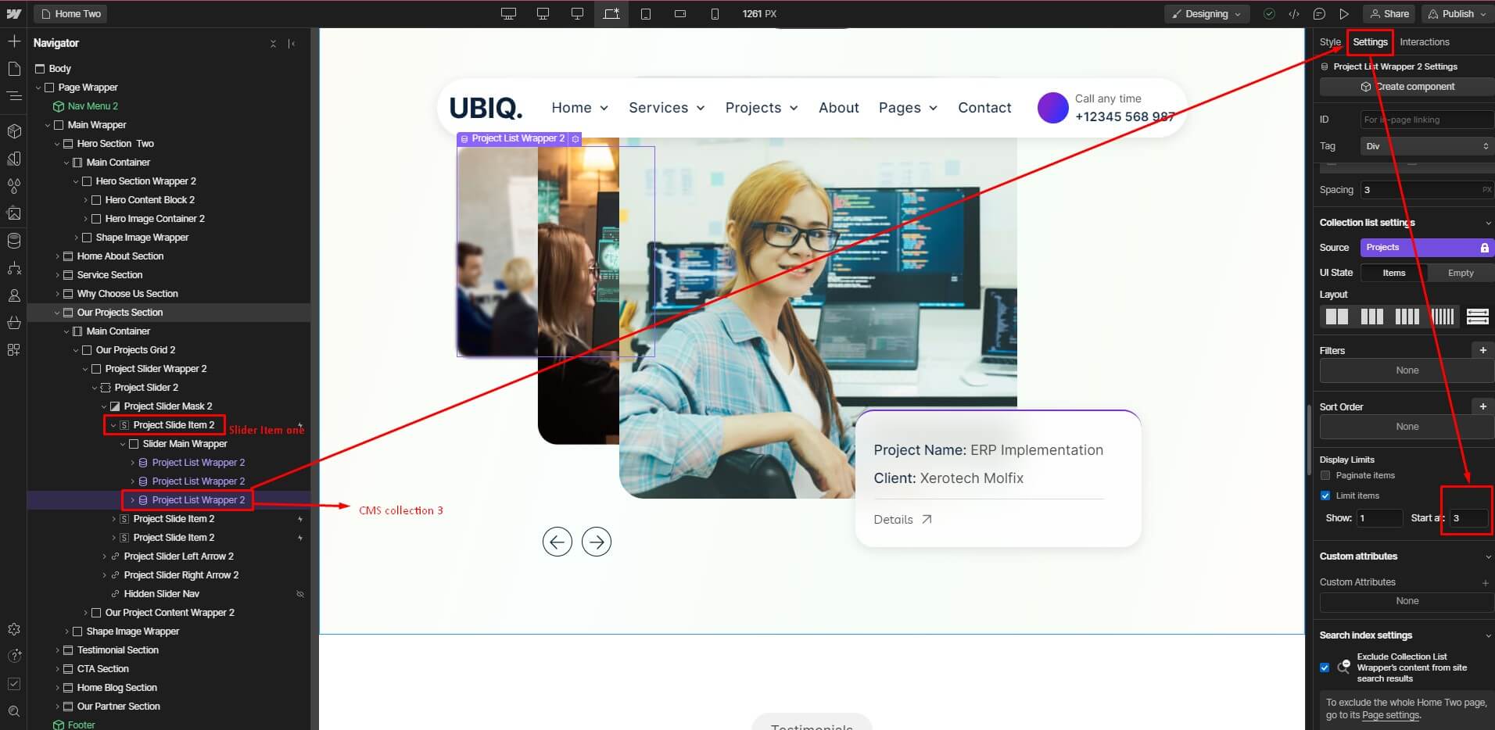
Task: Open the Ecommerce basket icon
Action: point(14,323)
